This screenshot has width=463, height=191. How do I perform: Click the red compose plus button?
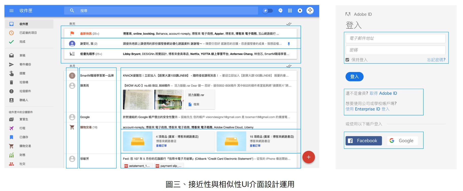pos(309,157)
